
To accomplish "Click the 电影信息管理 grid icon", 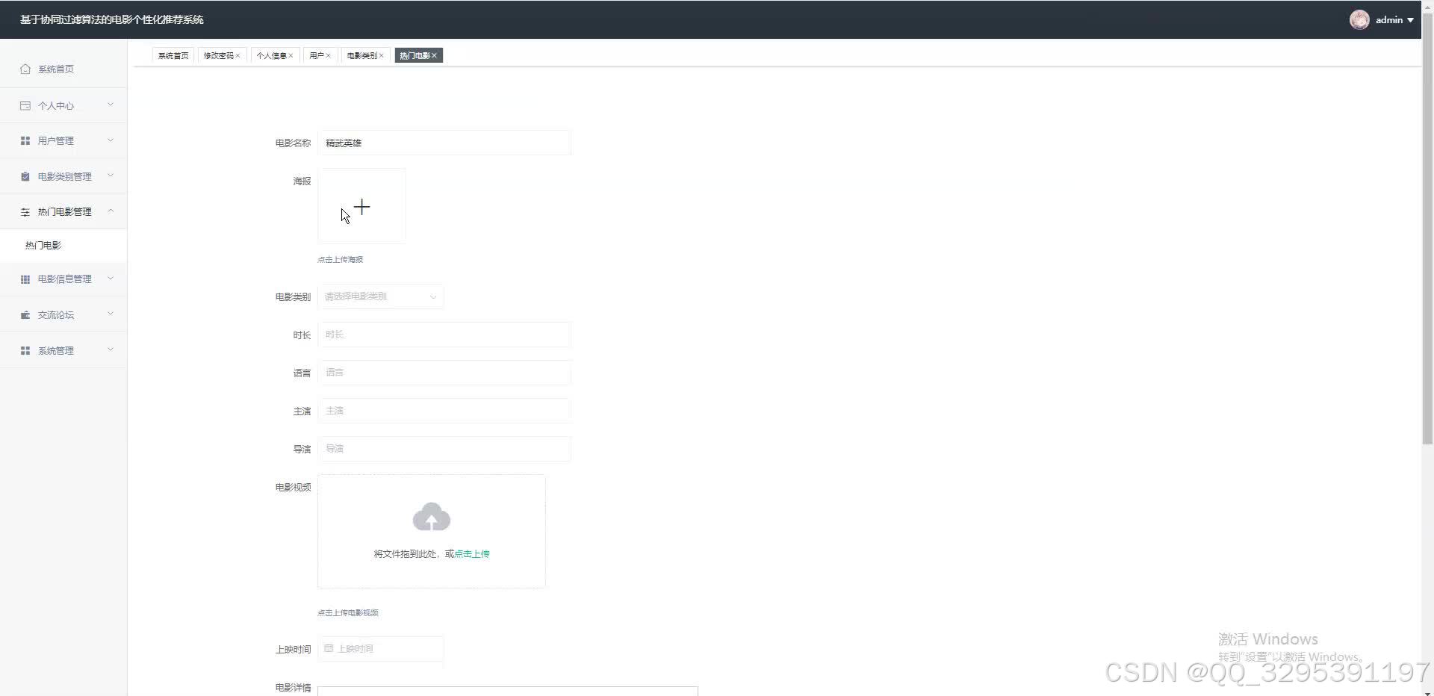I will pyautogui.click(x=25, y=279).
